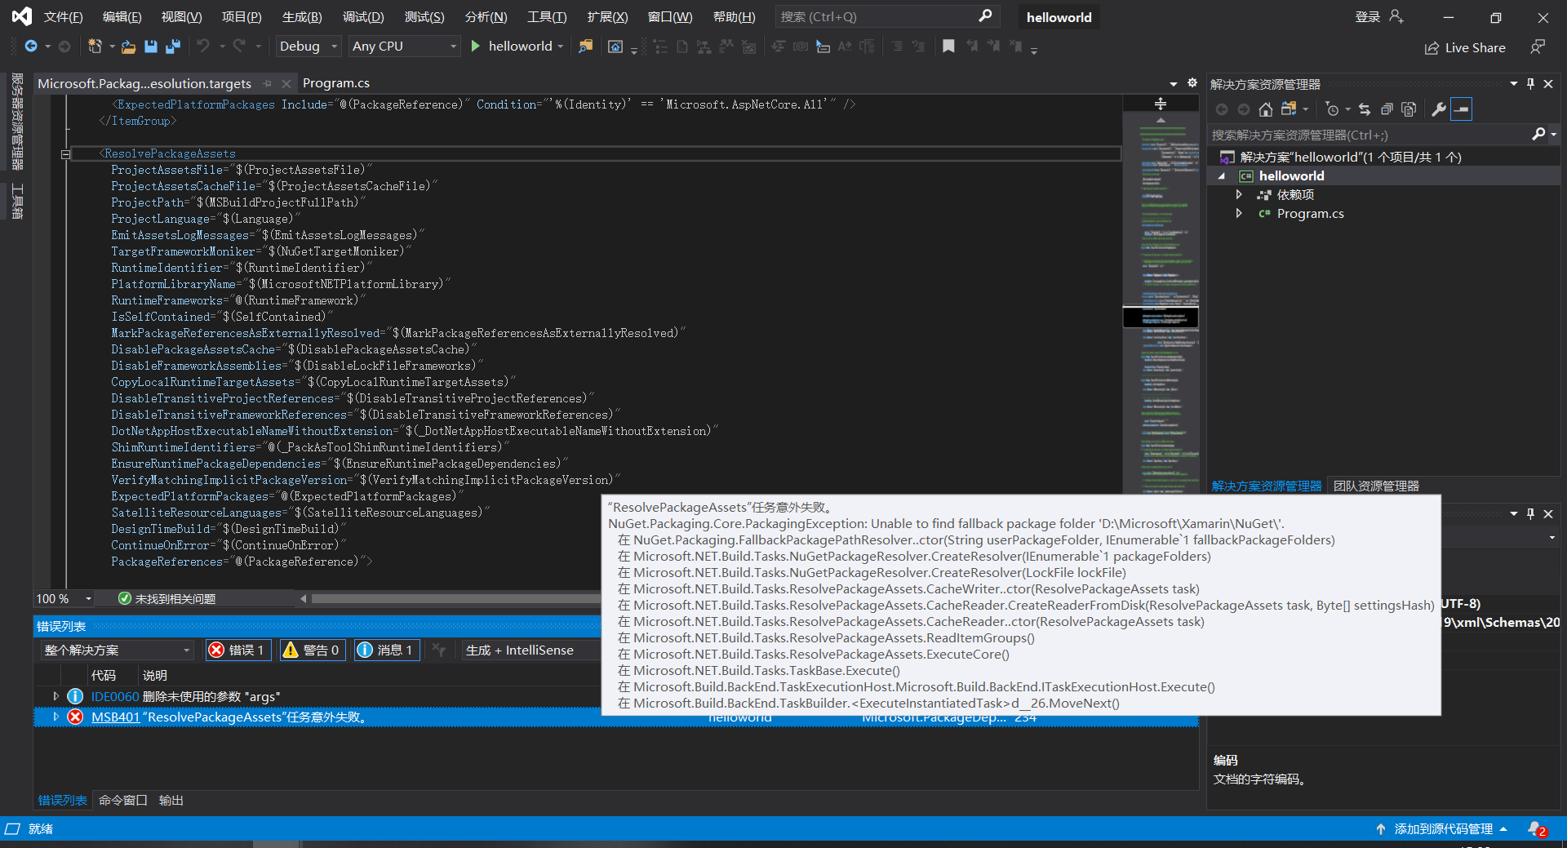Screen dimensions: 1567x848
Task: Open the Debug configuration dropdown
Action: (x=308, y=47)
